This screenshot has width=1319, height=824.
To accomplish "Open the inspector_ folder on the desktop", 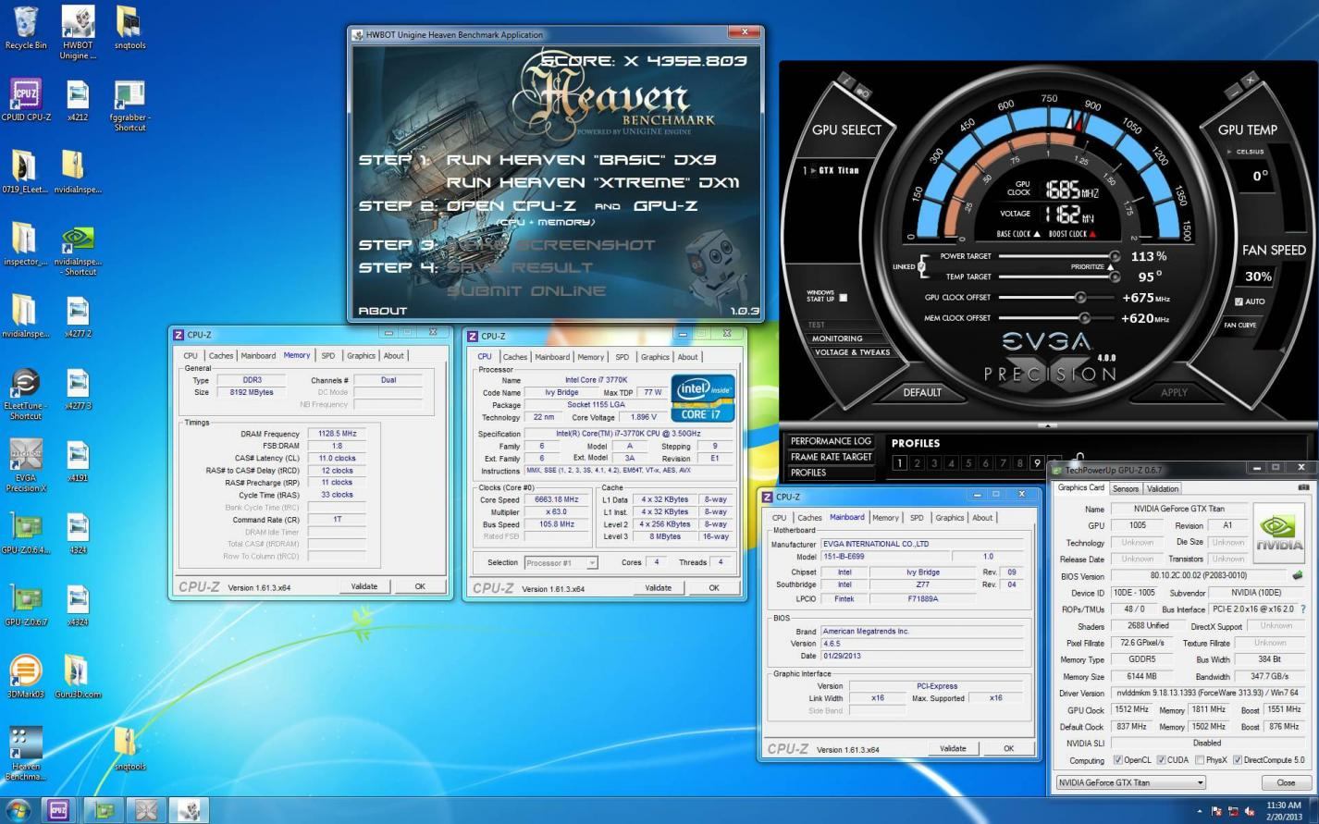I will pos(26,244).
